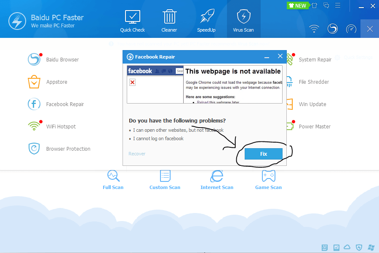Open File Shredder tool
Viewport: 379px width, 253px height.
(314, 82)
